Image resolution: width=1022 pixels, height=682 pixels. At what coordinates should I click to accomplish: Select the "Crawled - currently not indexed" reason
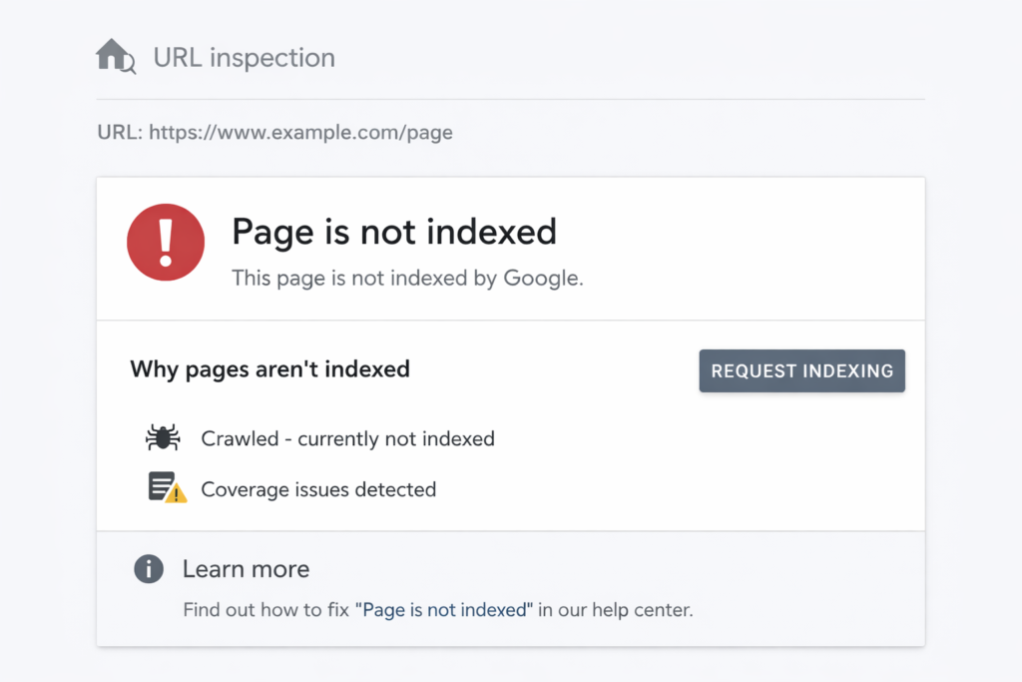pyautogui.click(x=347, y=438)
